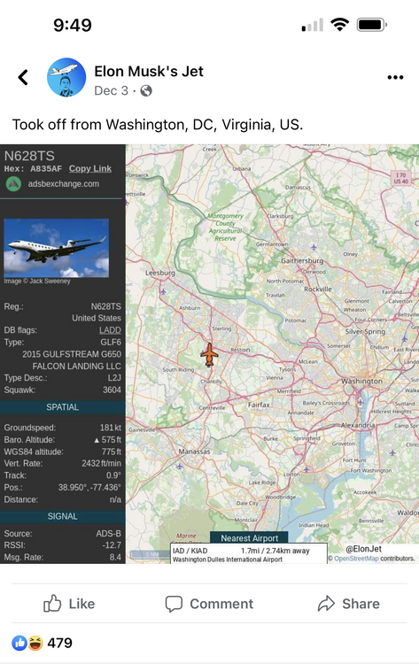Image resolution: width=419 pixels, height=664 pixels.
Task: View the 479 reactions count
Action: coord(59,643)
